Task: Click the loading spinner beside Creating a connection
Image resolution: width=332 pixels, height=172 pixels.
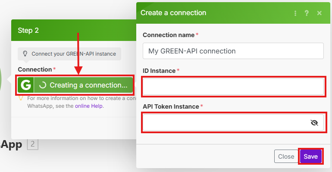Action: click(x=43, y=85)
